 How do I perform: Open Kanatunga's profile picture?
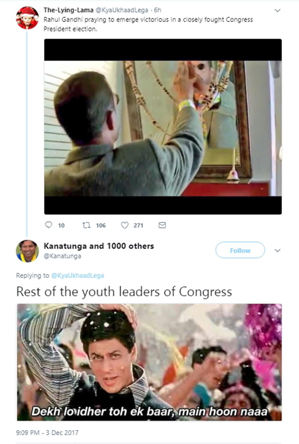tap(27, 251)
